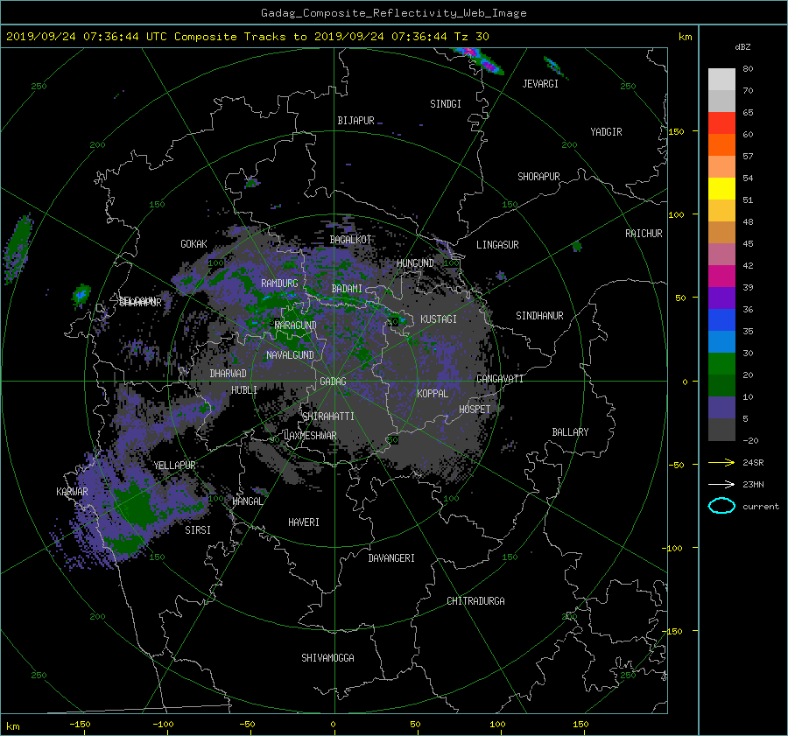This screenshot has width=788, height=736.
Task: Click the yellow 24SR arrow legend icon
Action: 721,462
